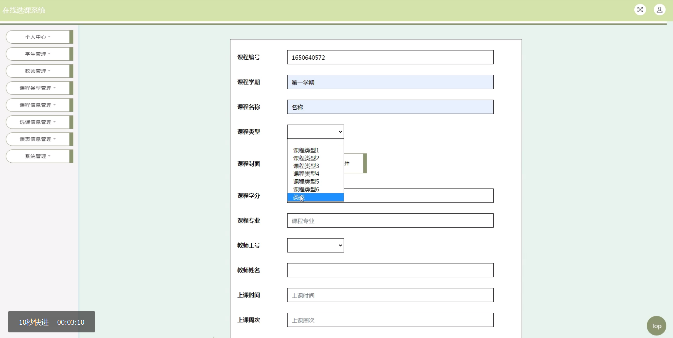This screenshot has height=338, width=673.
Task: Click the fullscreen expand icon
Action: point(640,10)
